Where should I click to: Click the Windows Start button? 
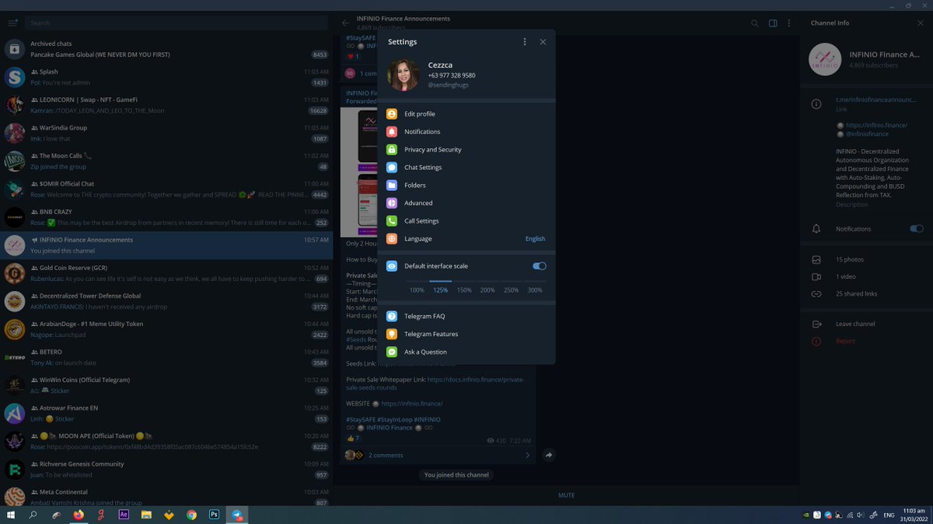11,515
